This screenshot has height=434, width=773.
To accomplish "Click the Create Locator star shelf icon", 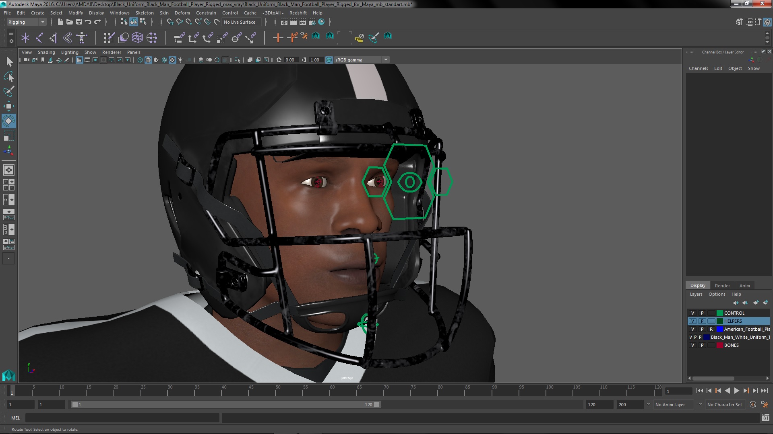I will point(25,38).
